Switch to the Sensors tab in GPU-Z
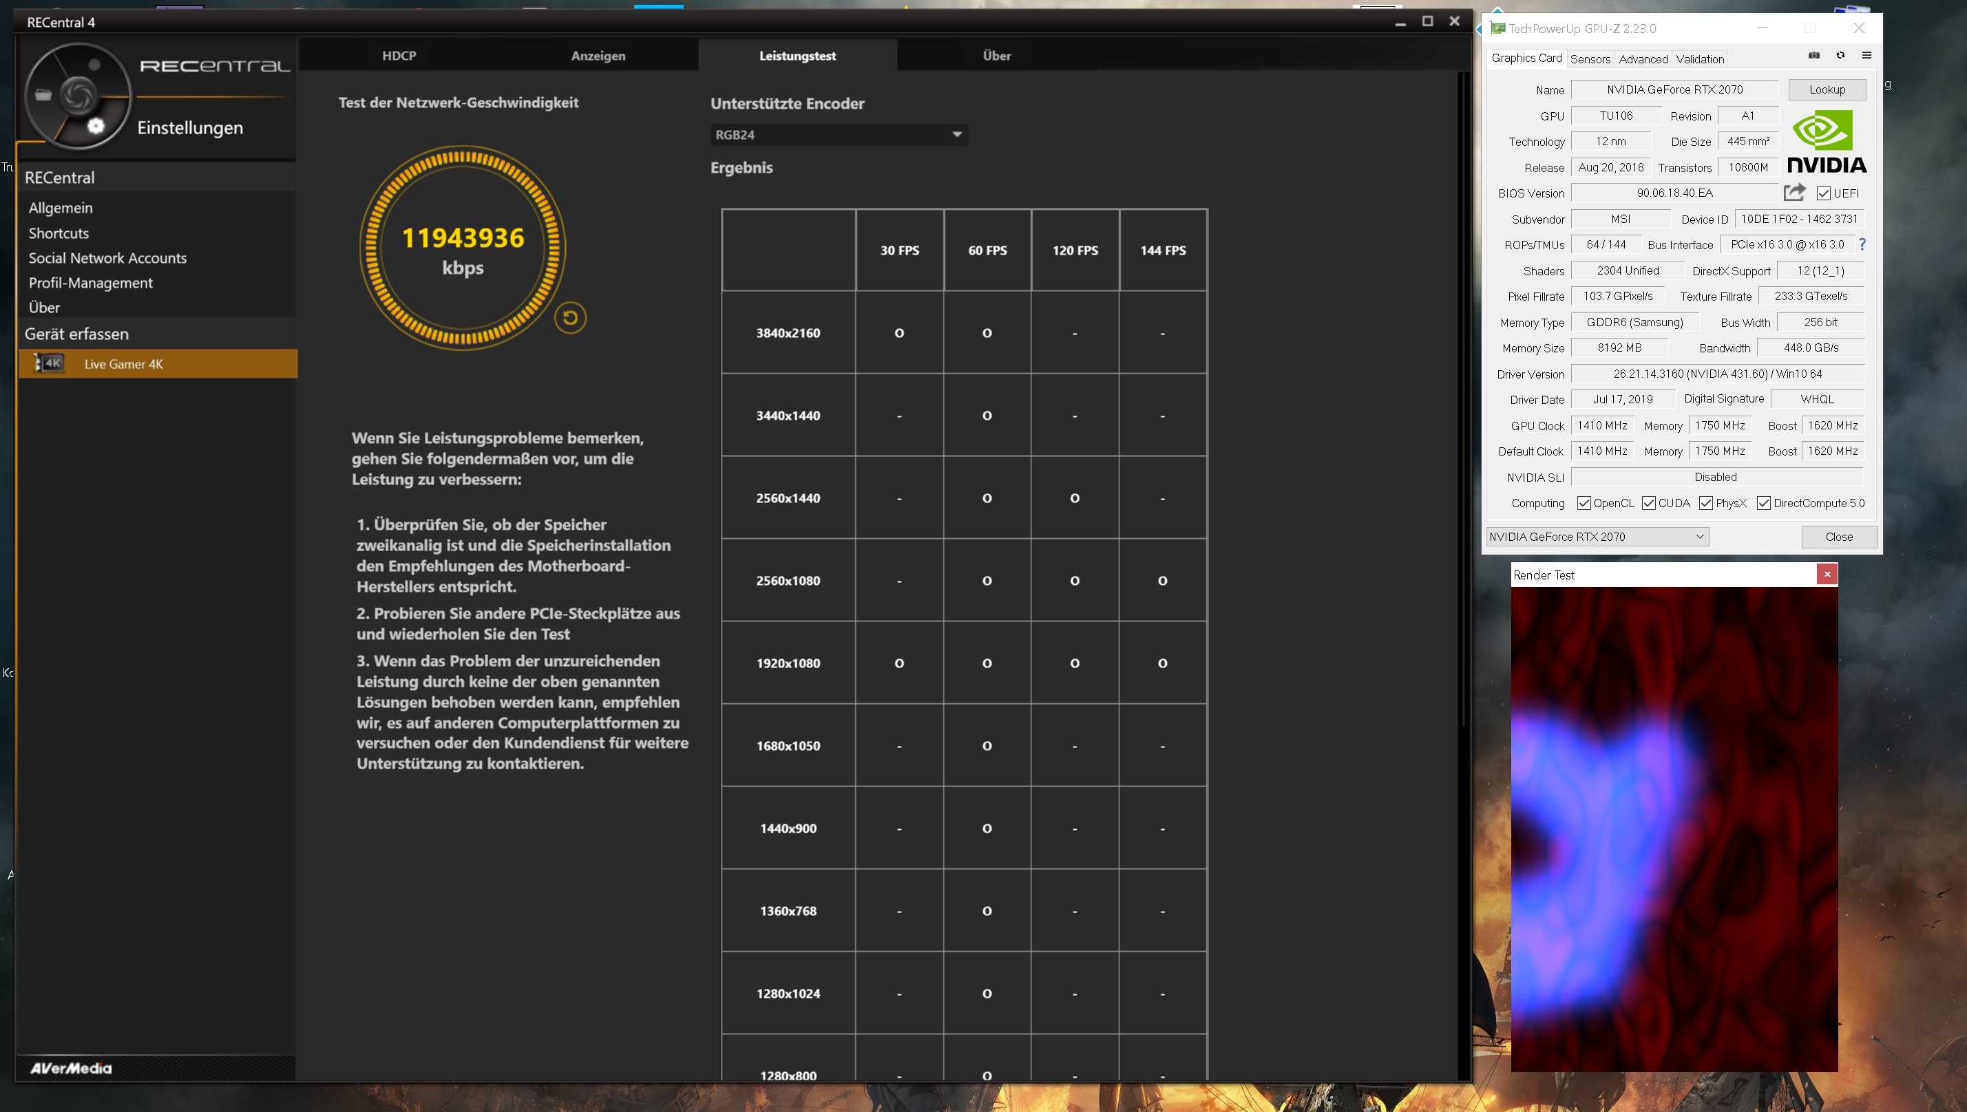Viewport: 1967px width, 1112px height. [1590, 58]
